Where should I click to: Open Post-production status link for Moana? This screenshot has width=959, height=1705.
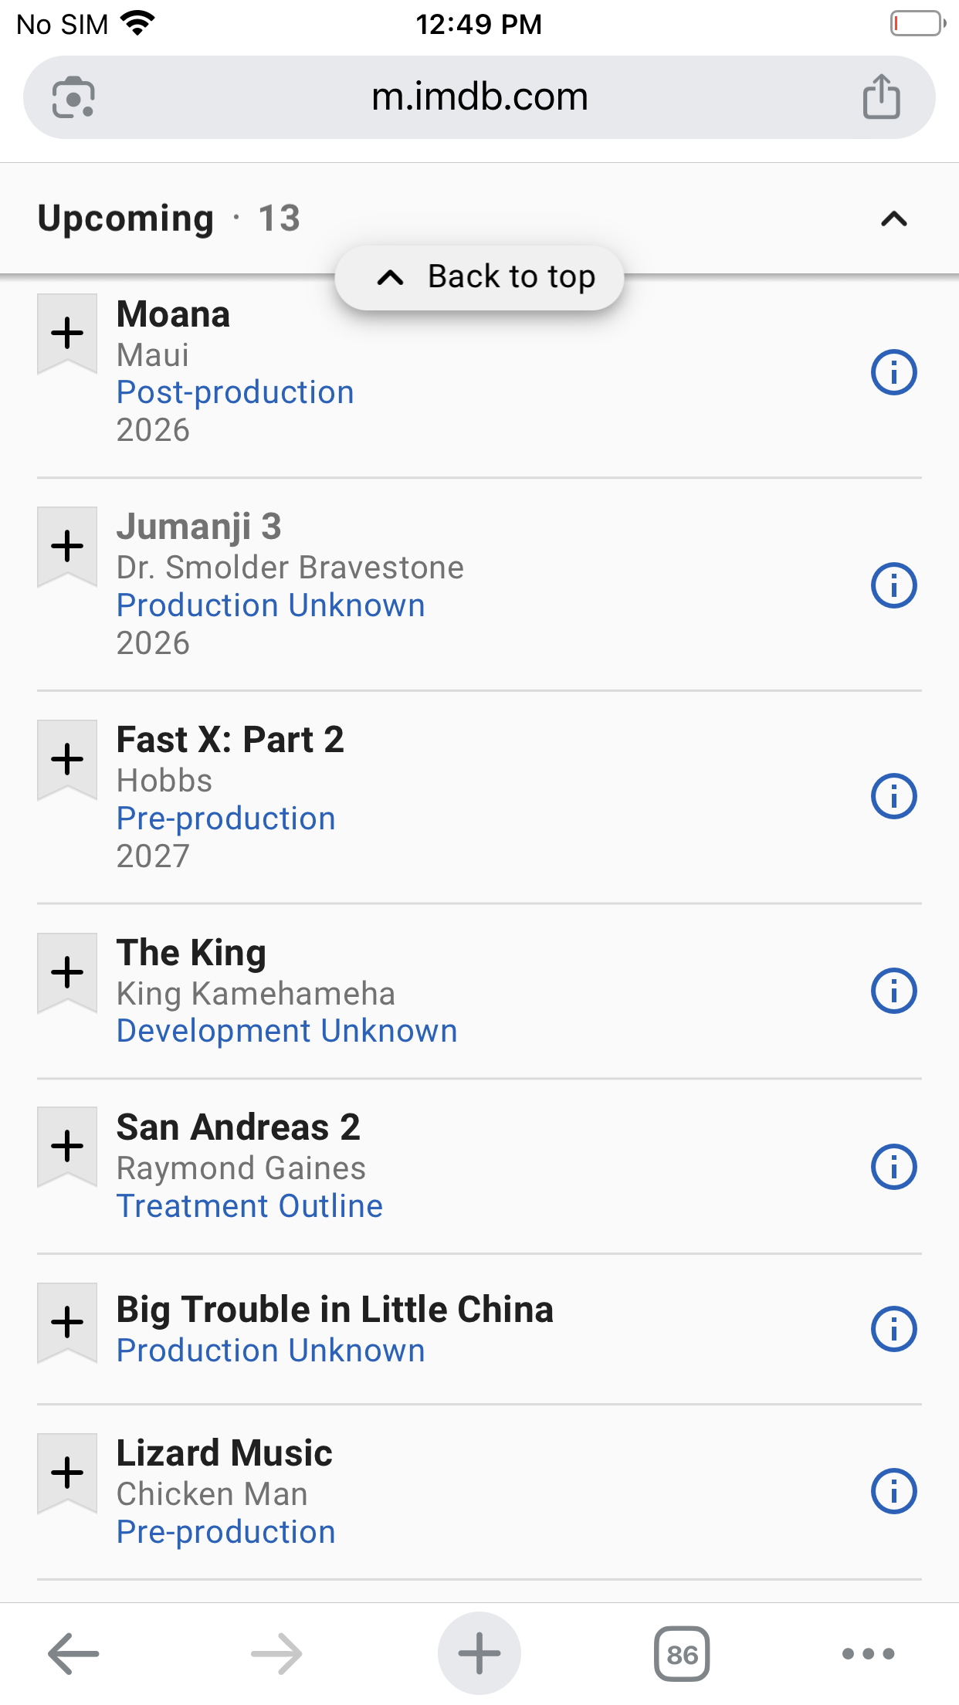[235, 392]
